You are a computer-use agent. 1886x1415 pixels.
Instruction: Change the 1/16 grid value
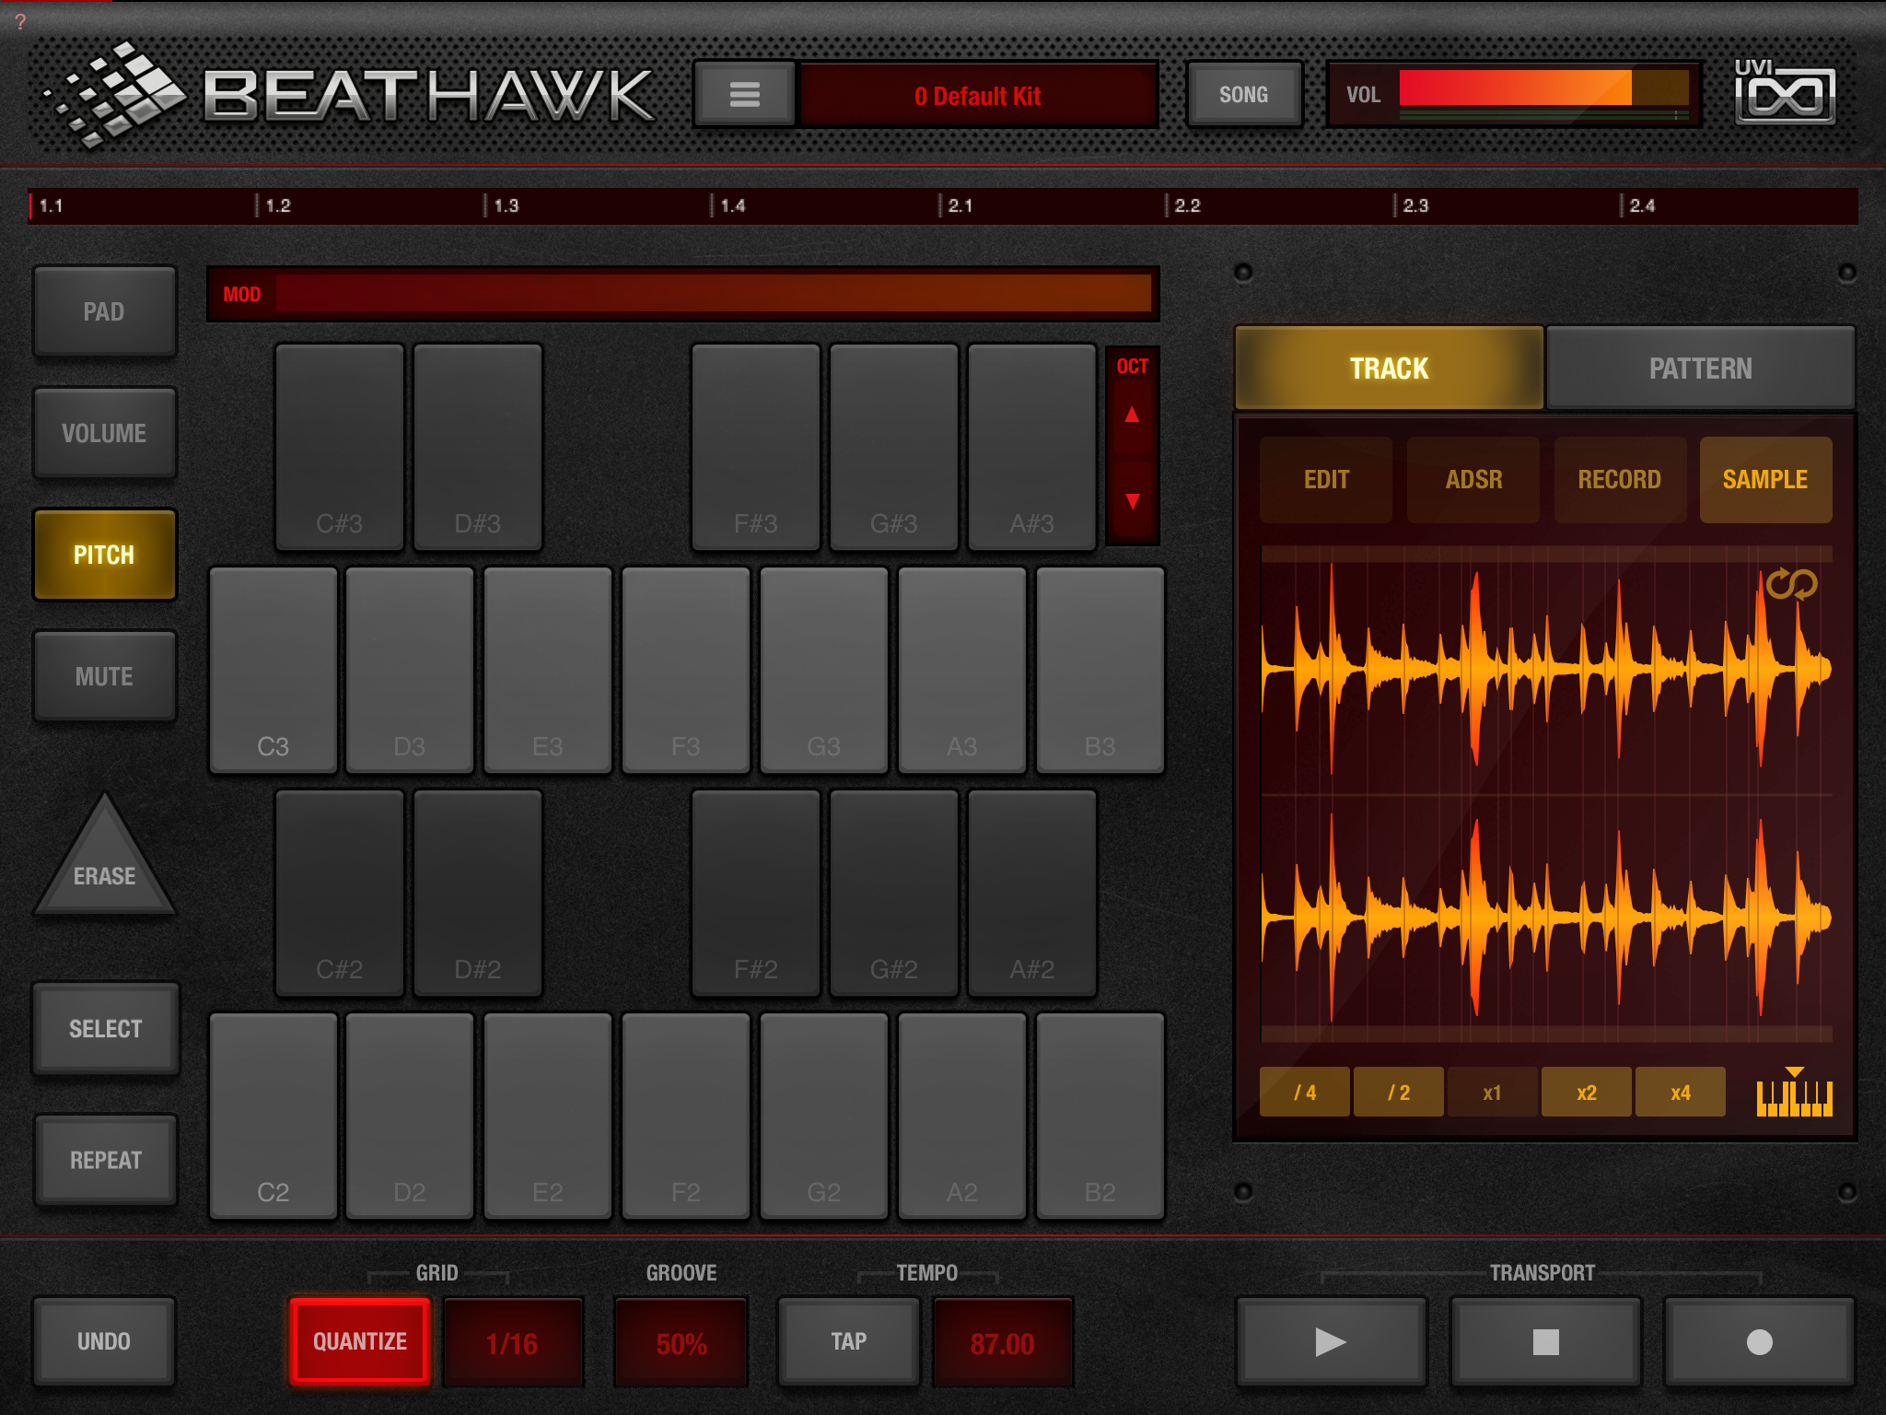pyautogui.click(x=513, y=1343)
